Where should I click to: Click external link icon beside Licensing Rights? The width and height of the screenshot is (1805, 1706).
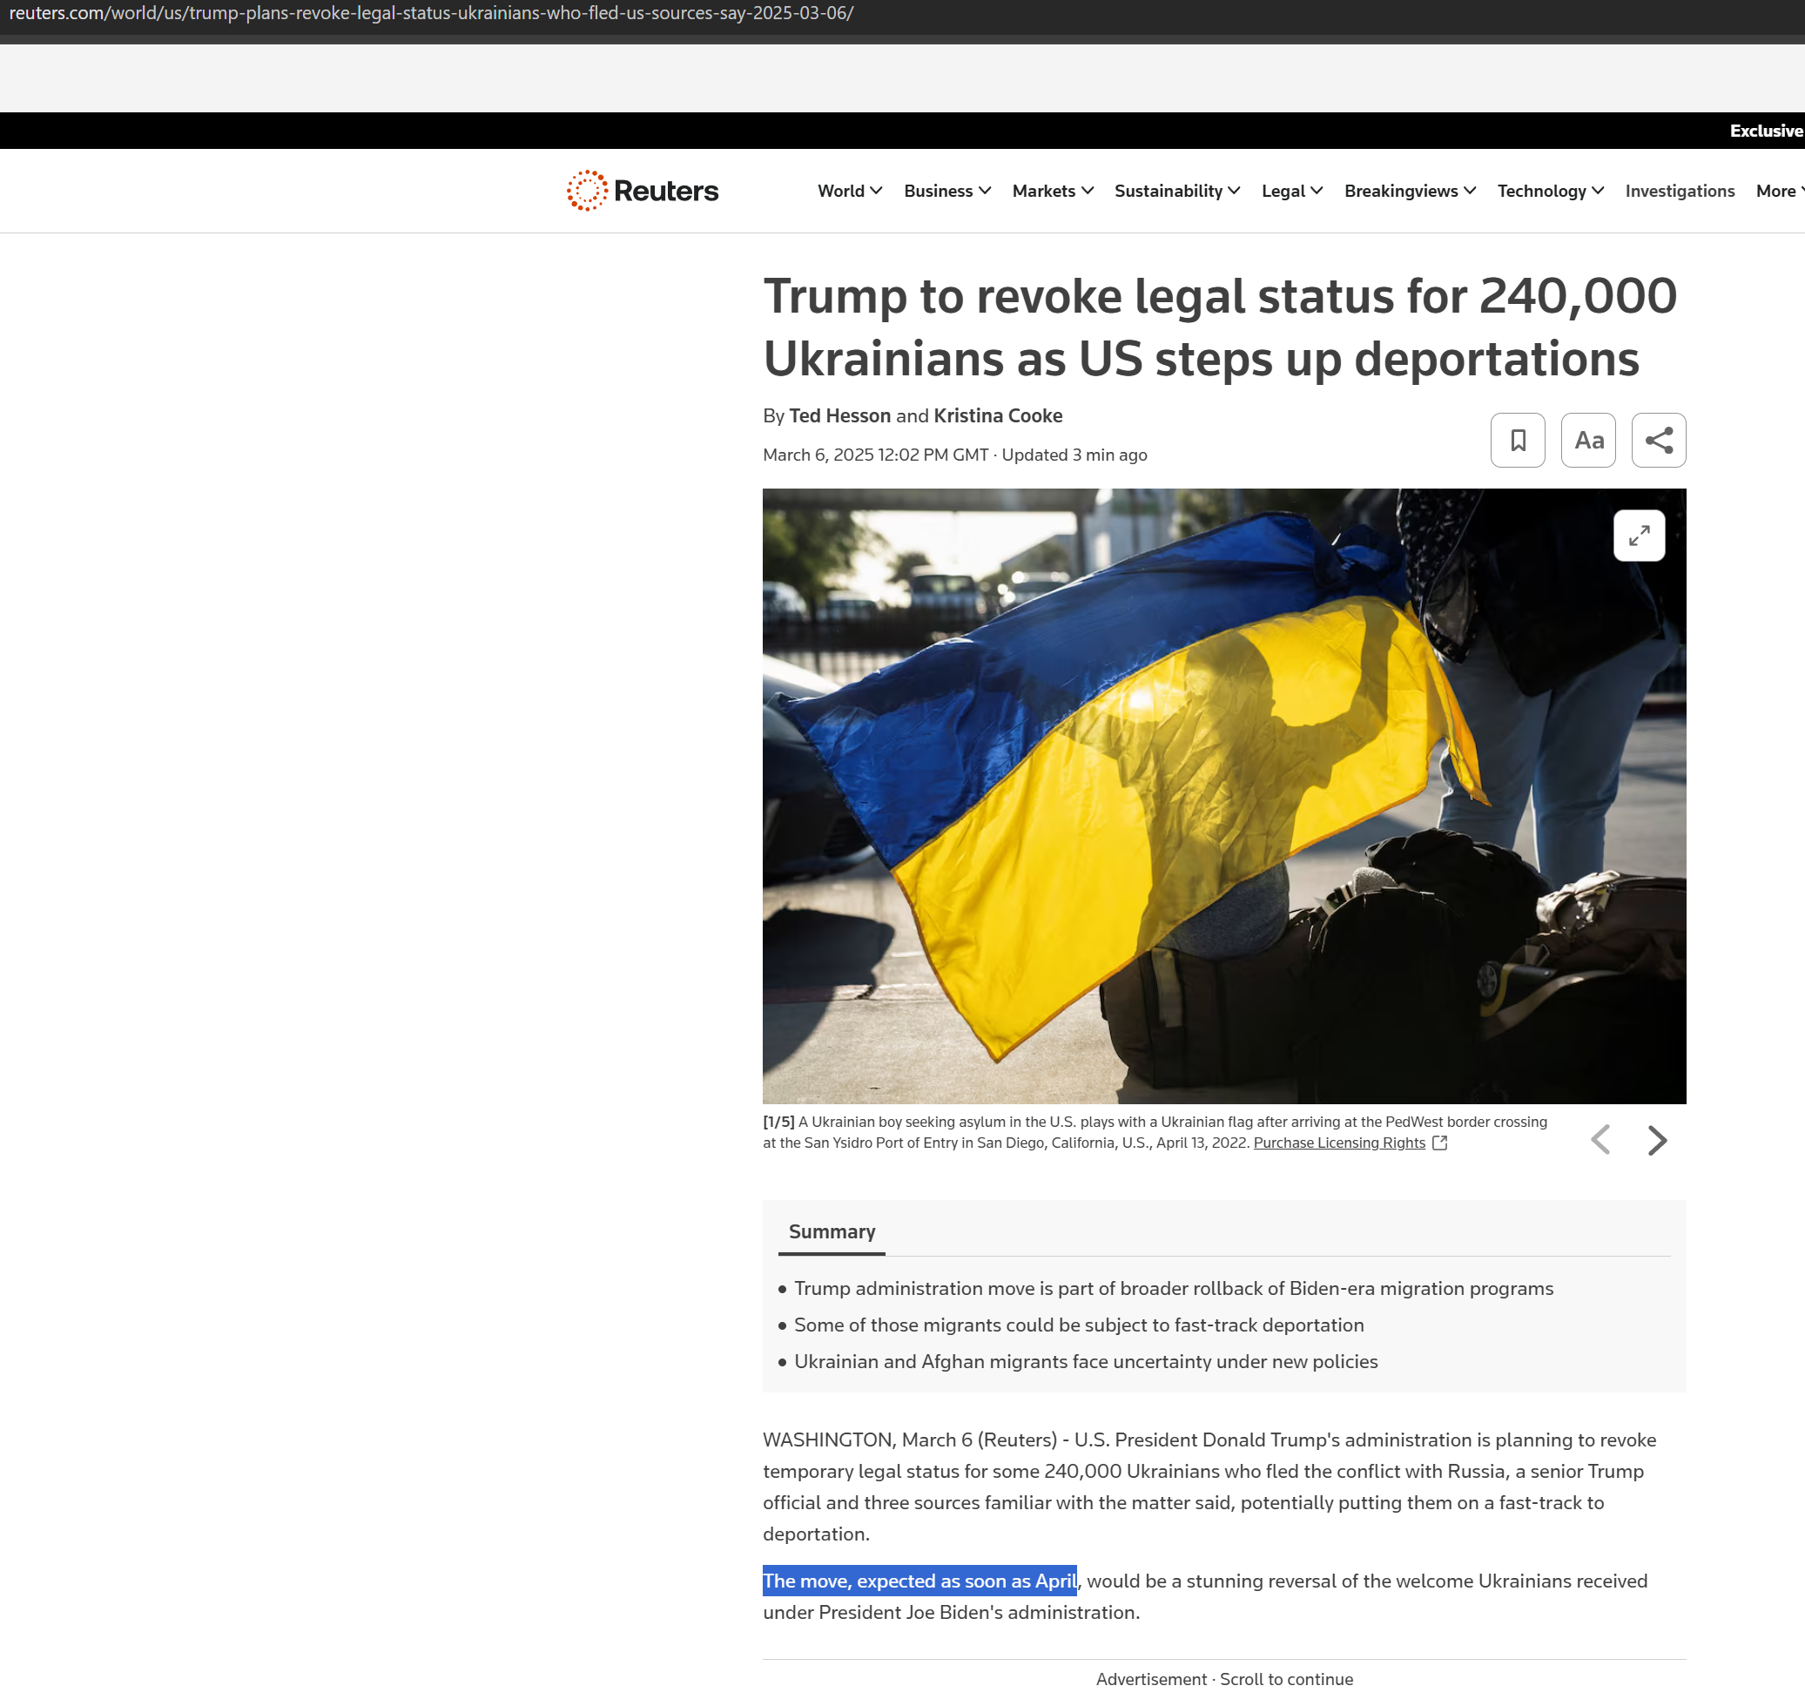click(x=1439, y=1143)
